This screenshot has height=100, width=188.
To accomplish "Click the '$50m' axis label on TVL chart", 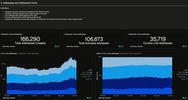I will pos(4,79).
